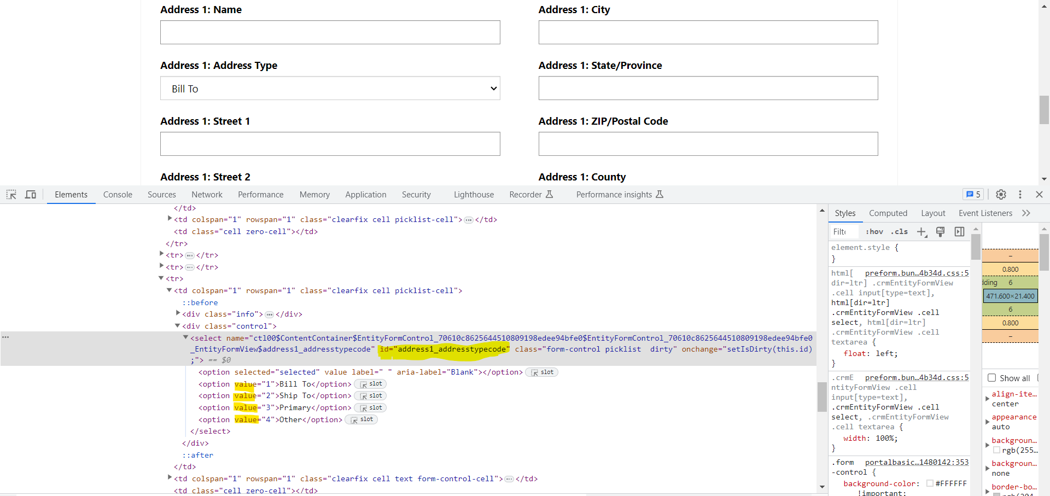Click the Address 1: ZIP/Postal Code input
The width and height of the screenshot is (1050, 496).
coord(708,144)
